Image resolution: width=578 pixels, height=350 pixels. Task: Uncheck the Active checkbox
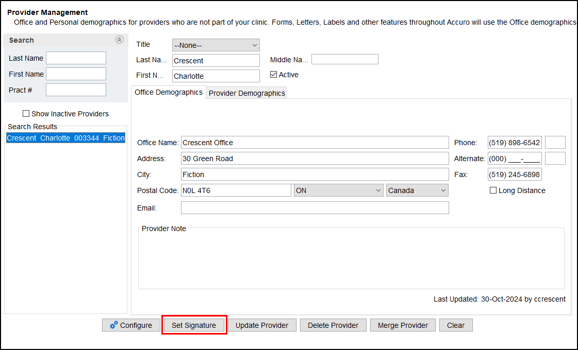click(x=273, y=75)
